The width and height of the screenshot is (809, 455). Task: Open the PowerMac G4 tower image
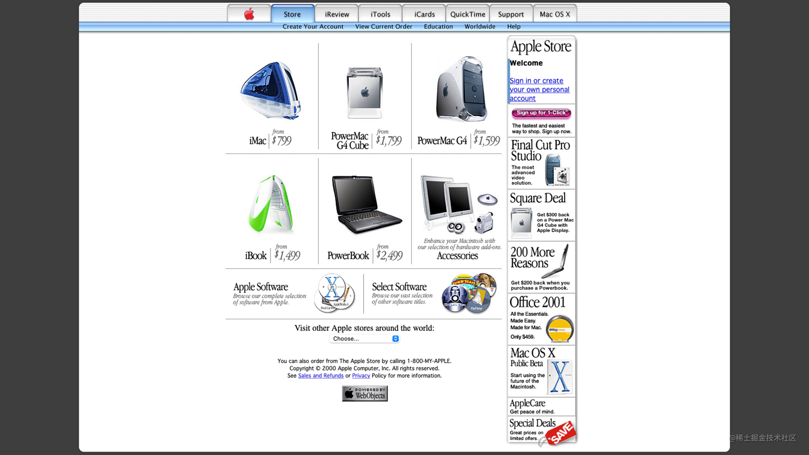(461, 88)
